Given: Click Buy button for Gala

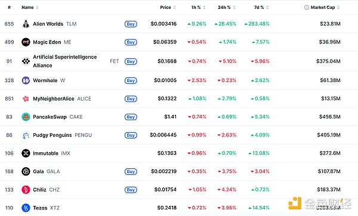Looking at the screenshot, I should [x=131, y=171].
